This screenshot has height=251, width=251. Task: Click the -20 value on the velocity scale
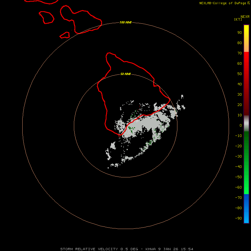point(238,146)
